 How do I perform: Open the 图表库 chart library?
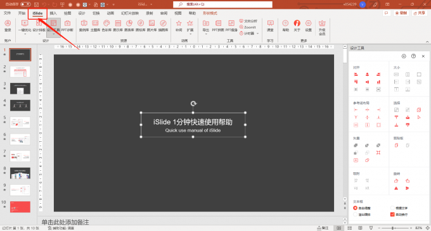click(129, 26)
